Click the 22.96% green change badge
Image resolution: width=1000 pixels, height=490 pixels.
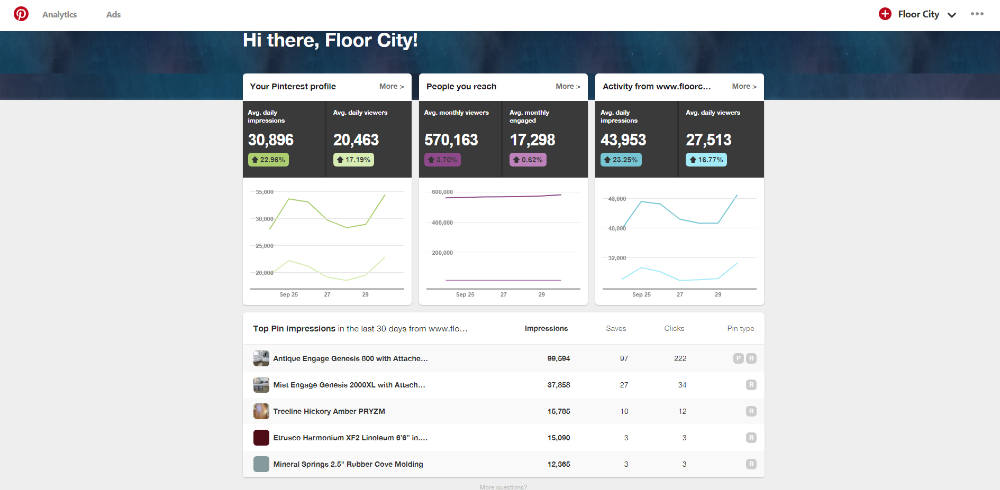click(268, 160)
